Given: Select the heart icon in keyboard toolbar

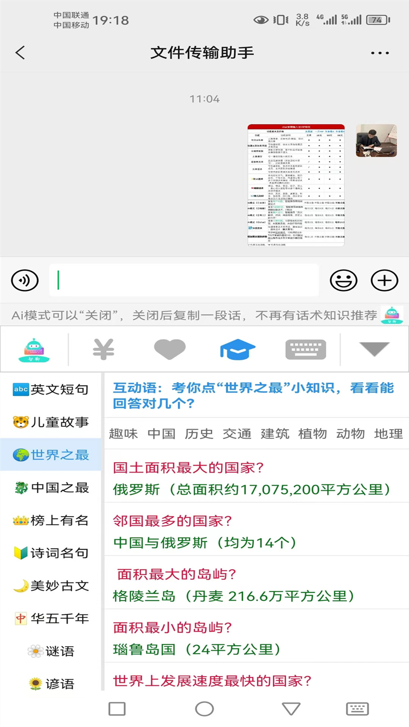Looking at the screenshot, I should [170, 349].
